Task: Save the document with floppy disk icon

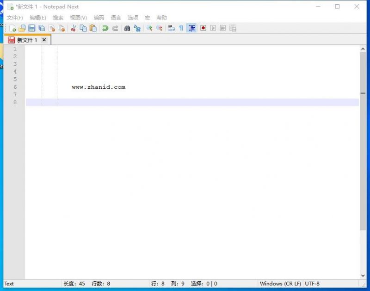Action: point(31,28)
